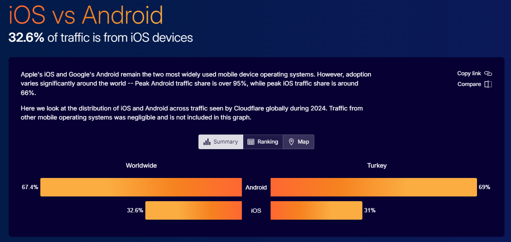Click the Turkey chart title
Screen dimensions: 511x242
[x=377, y=165]
